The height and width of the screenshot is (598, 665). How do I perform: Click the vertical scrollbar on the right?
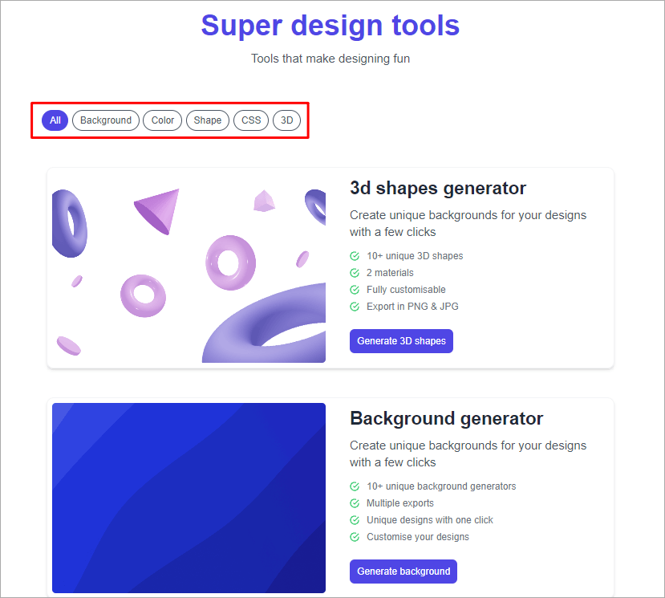pos(659,297)
